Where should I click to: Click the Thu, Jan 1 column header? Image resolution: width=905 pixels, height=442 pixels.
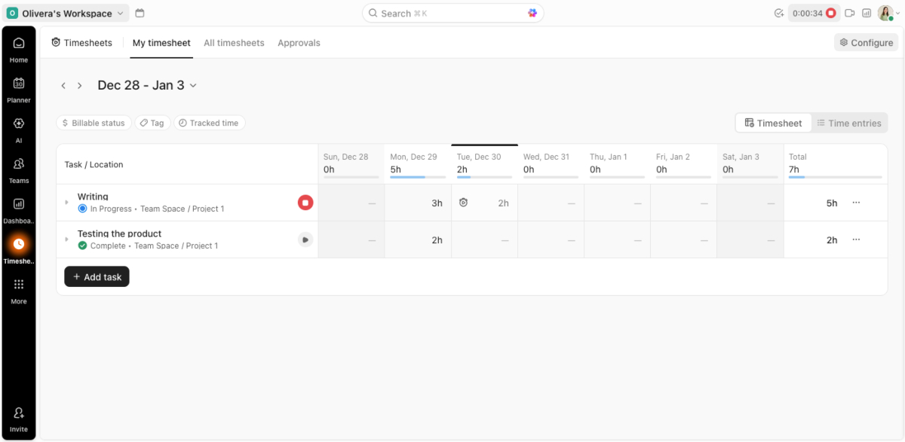click(x=617, y=163)
